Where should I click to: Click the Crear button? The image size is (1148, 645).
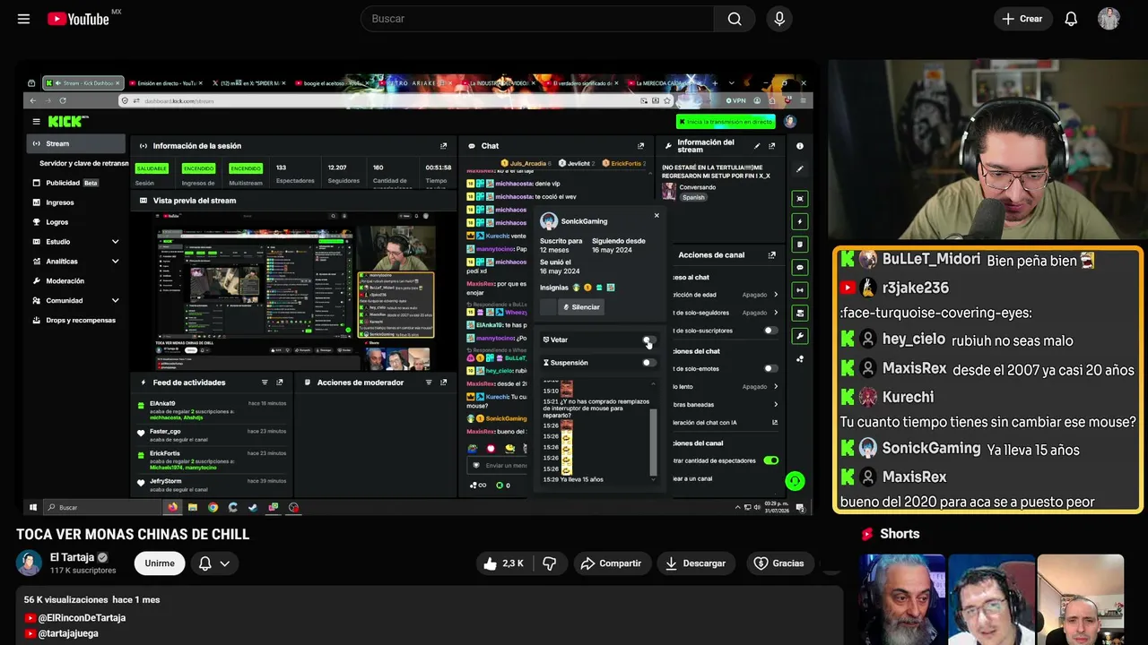(x=1022, y=19)
